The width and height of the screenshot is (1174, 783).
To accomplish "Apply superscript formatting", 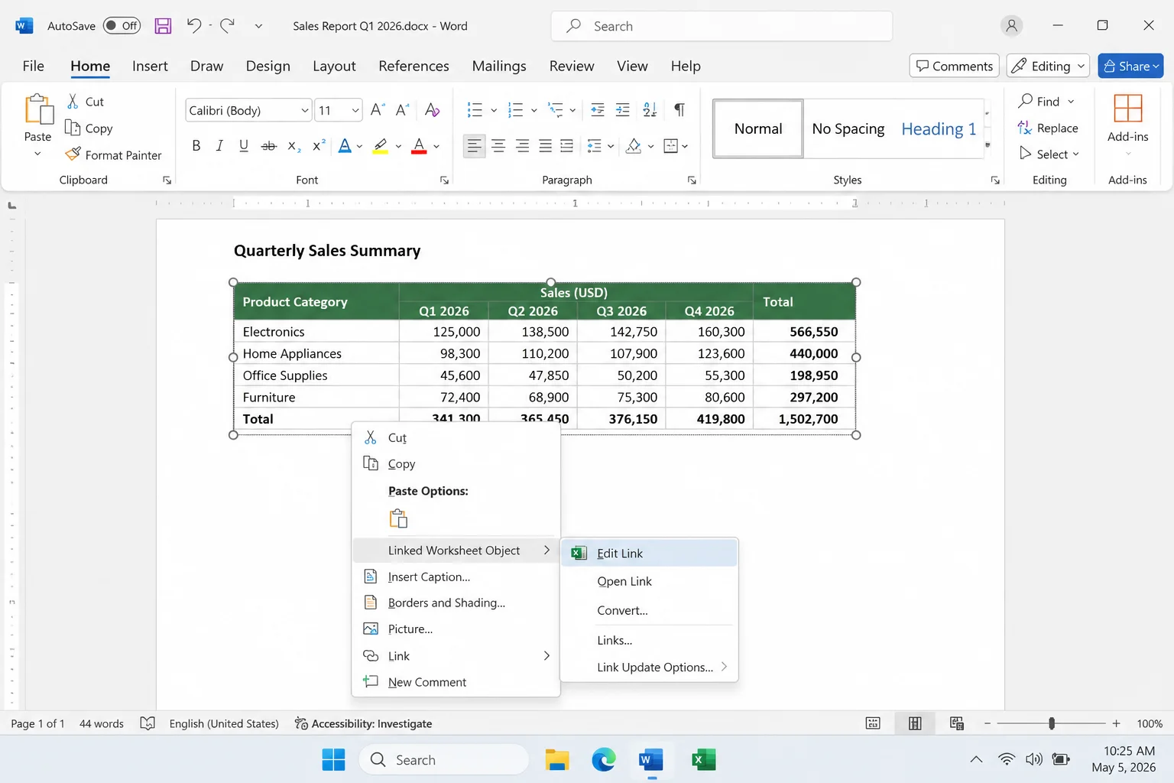I will click(319, 145).
